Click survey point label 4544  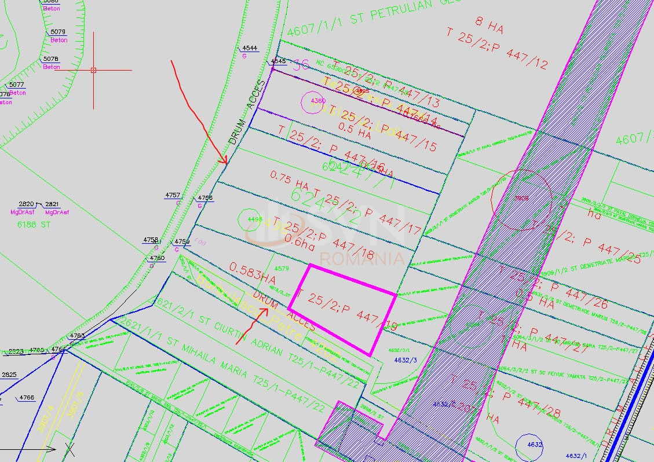[x=250, y=48]
